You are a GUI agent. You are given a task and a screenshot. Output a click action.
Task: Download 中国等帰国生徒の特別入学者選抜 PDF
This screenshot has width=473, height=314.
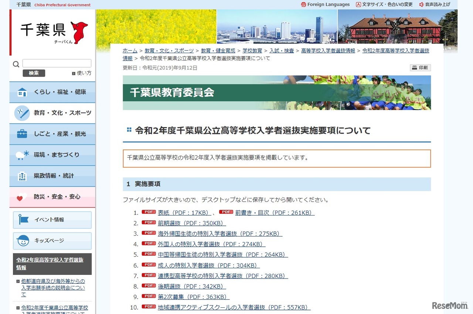(x=223, y=255)
